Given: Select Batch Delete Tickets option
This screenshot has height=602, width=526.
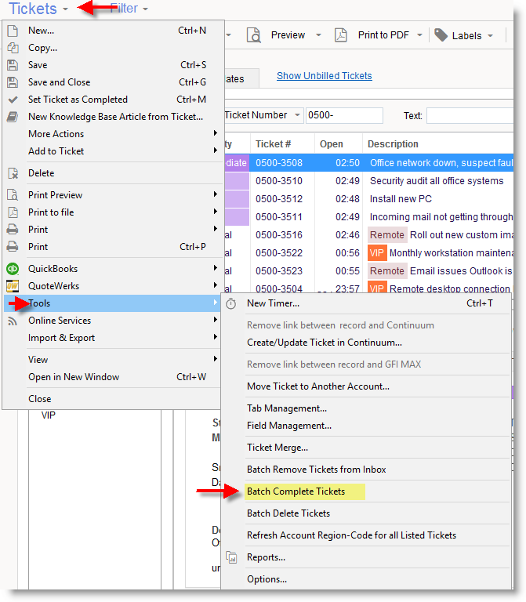Looking at the screenshot, I should coord(288,513).
